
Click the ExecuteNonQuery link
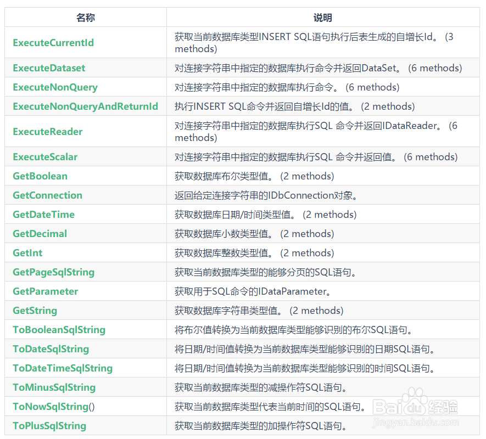(55, 87)
